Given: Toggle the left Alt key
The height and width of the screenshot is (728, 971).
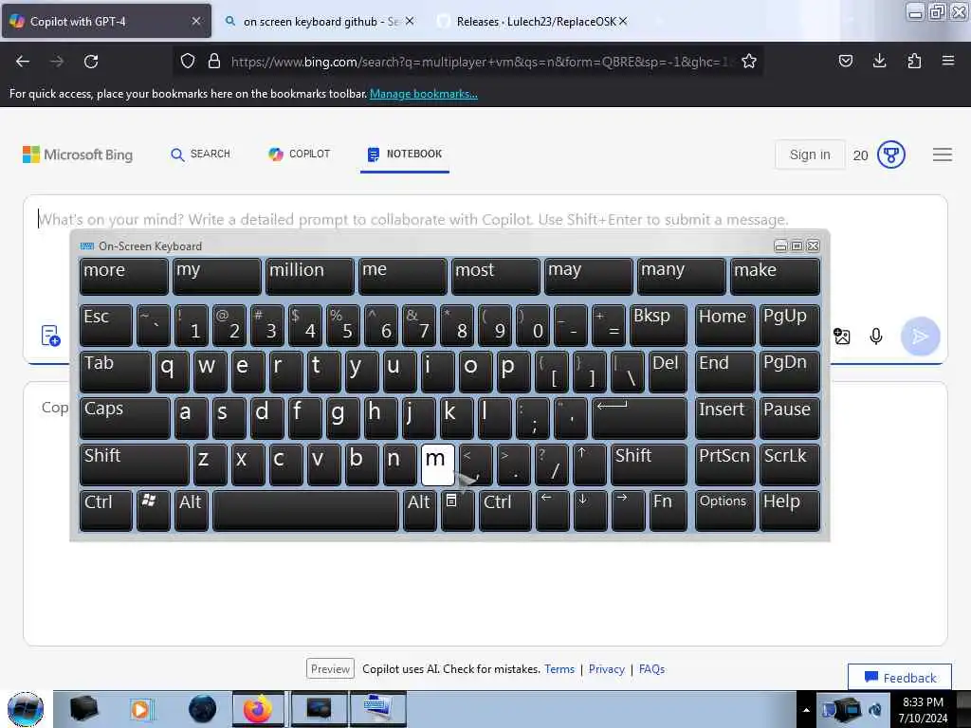Looking at the screenshot, I should point(191,511).
